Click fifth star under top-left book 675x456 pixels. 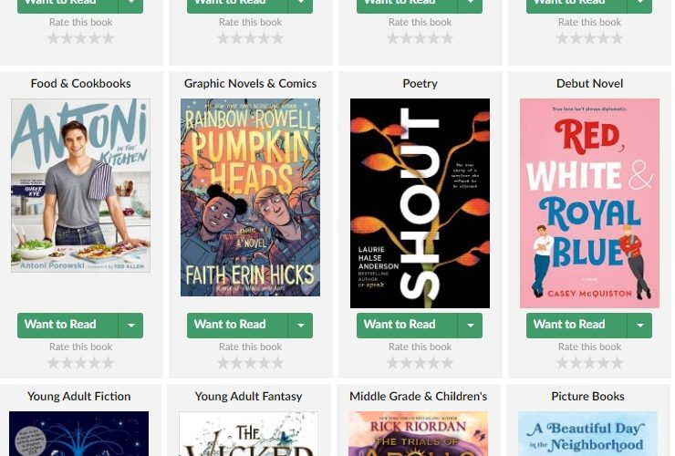click(x=108, y=38)
